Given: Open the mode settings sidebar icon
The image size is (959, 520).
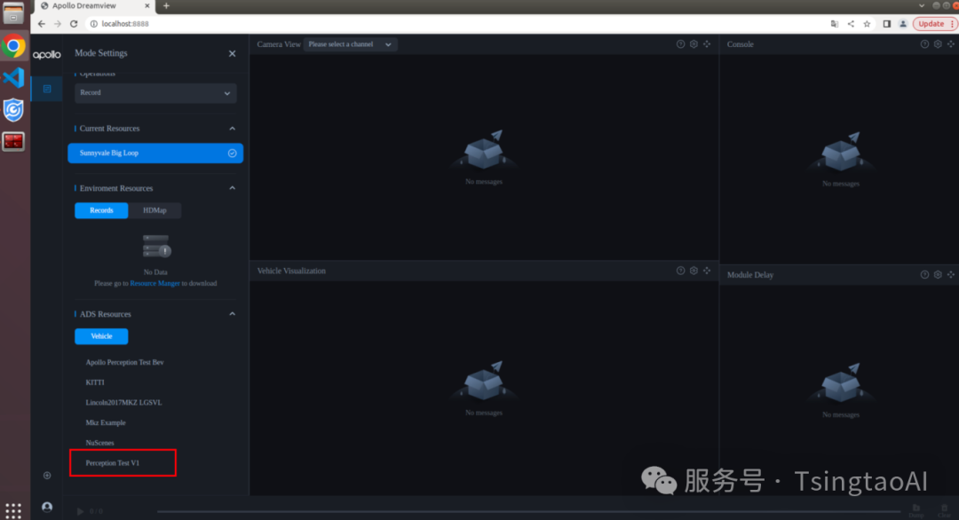Looking at the screenshot, I should tap(46, 90).
